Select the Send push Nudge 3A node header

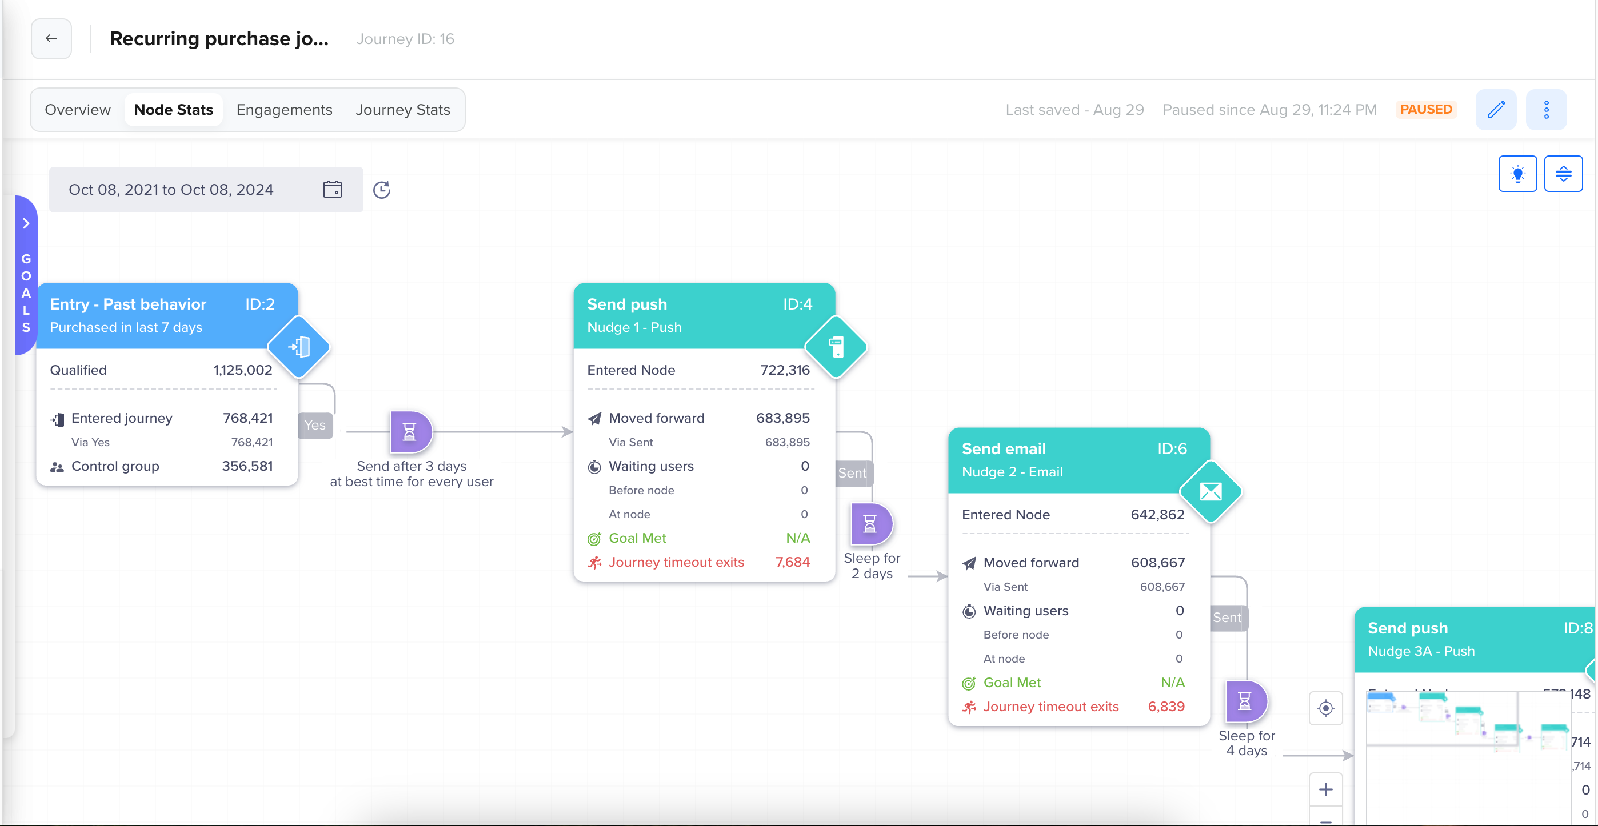(1475, 639)
